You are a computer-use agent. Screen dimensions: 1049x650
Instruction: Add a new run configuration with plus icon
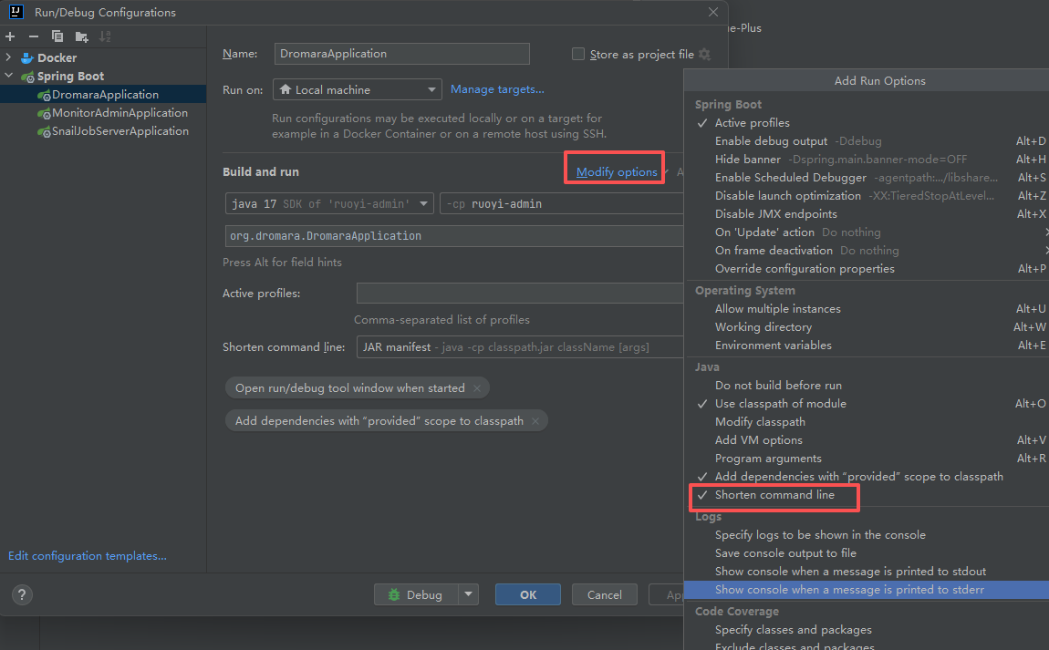click(10, 36)
